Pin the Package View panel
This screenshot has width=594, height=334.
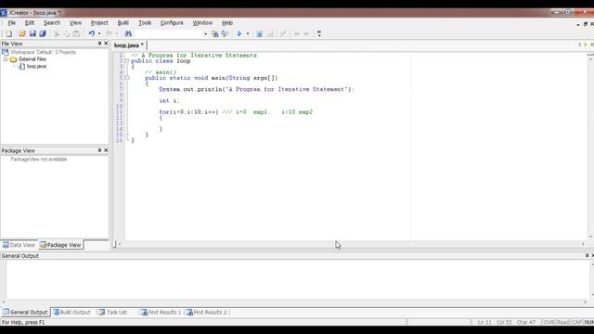pyautogui.click(x=99, y=150)
